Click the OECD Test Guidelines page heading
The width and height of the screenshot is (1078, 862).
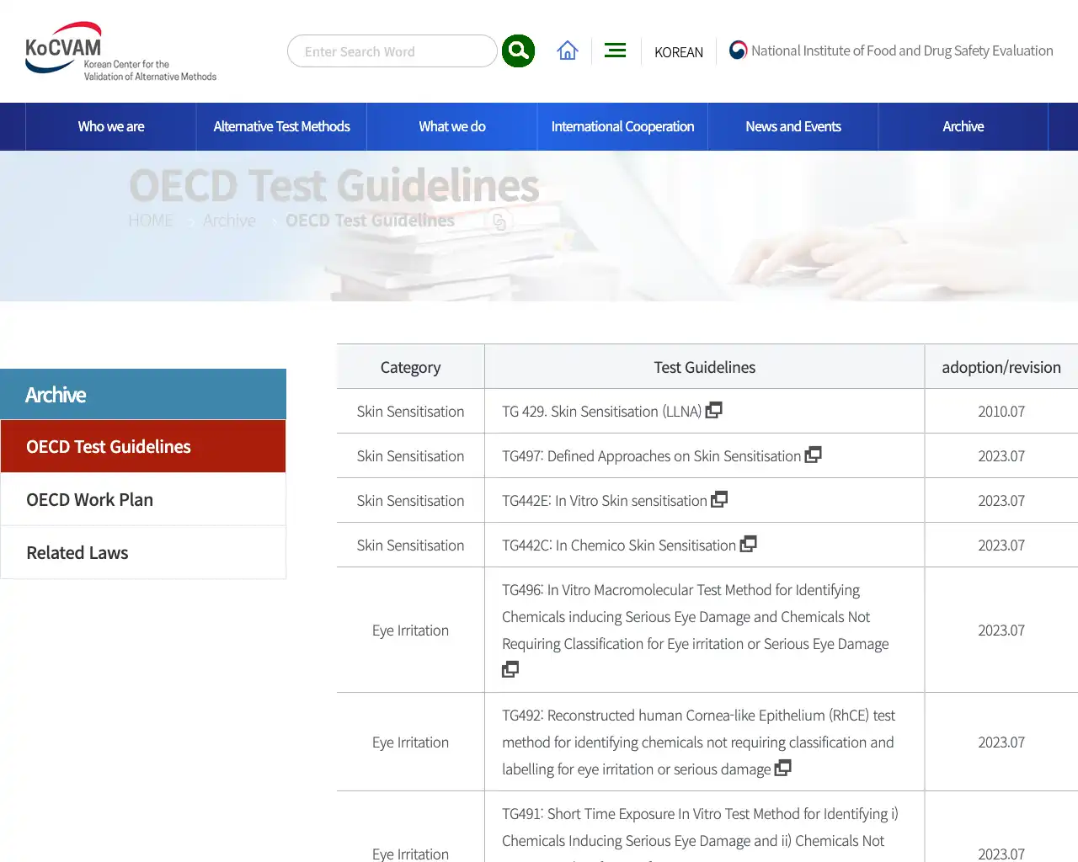[334, 185]
